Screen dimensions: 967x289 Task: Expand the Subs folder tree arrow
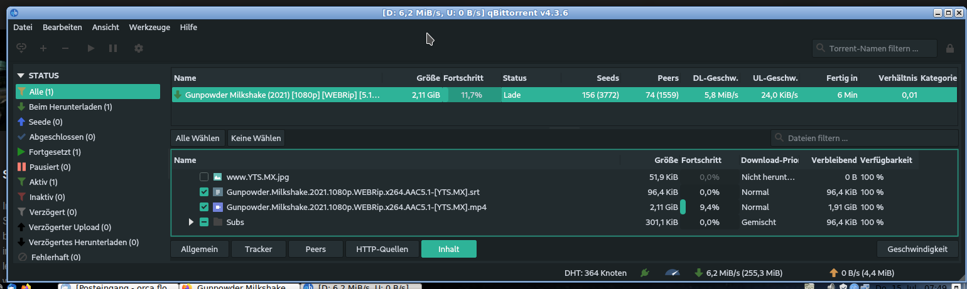191,222
